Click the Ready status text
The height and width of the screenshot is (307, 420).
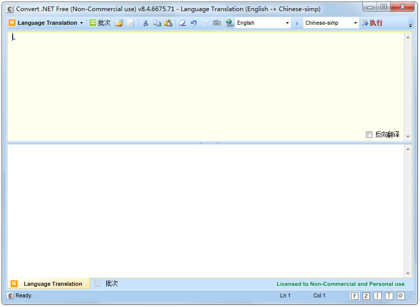coord(24,295)
